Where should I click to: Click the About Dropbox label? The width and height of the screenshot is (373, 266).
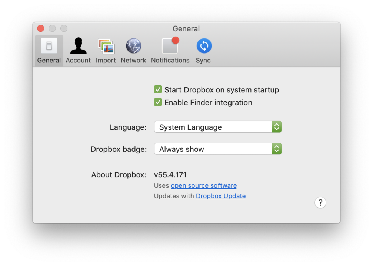(119, 175)
